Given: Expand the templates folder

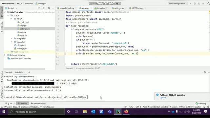Looking at the screenshot, I should [11, 39].
